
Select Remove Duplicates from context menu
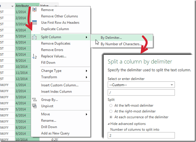pyautogui.click(x=56, y=44)
